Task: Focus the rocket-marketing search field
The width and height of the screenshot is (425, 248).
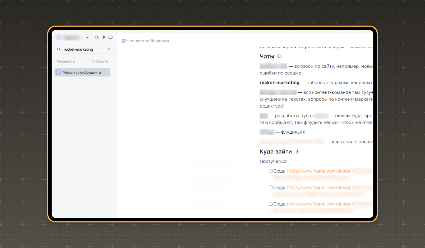Action: (x=84, y=49)
